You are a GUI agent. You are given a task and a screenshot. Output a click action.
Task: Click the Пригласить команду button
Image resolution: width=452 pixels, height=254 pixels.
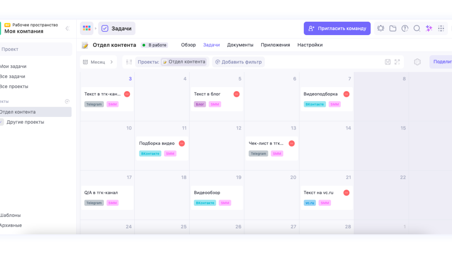click(x=337, y=28)
